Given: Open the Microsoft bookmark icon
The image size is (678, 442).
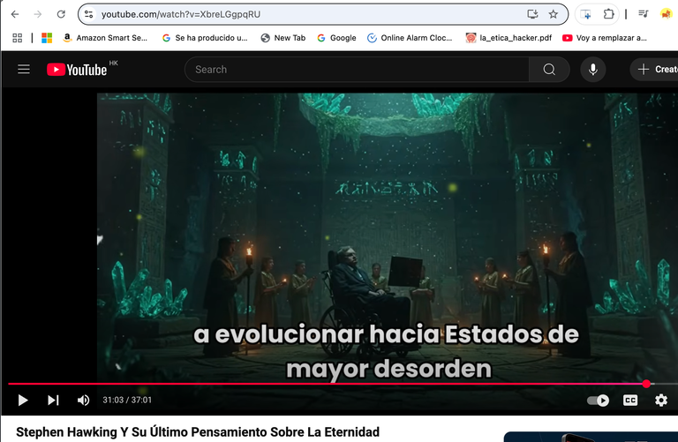Looking at the screenshot, I should [47, 38].
